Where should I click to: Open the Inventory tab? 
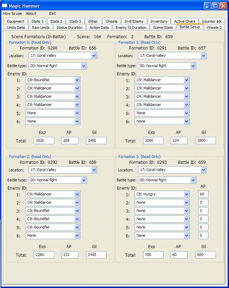[159, 21]
